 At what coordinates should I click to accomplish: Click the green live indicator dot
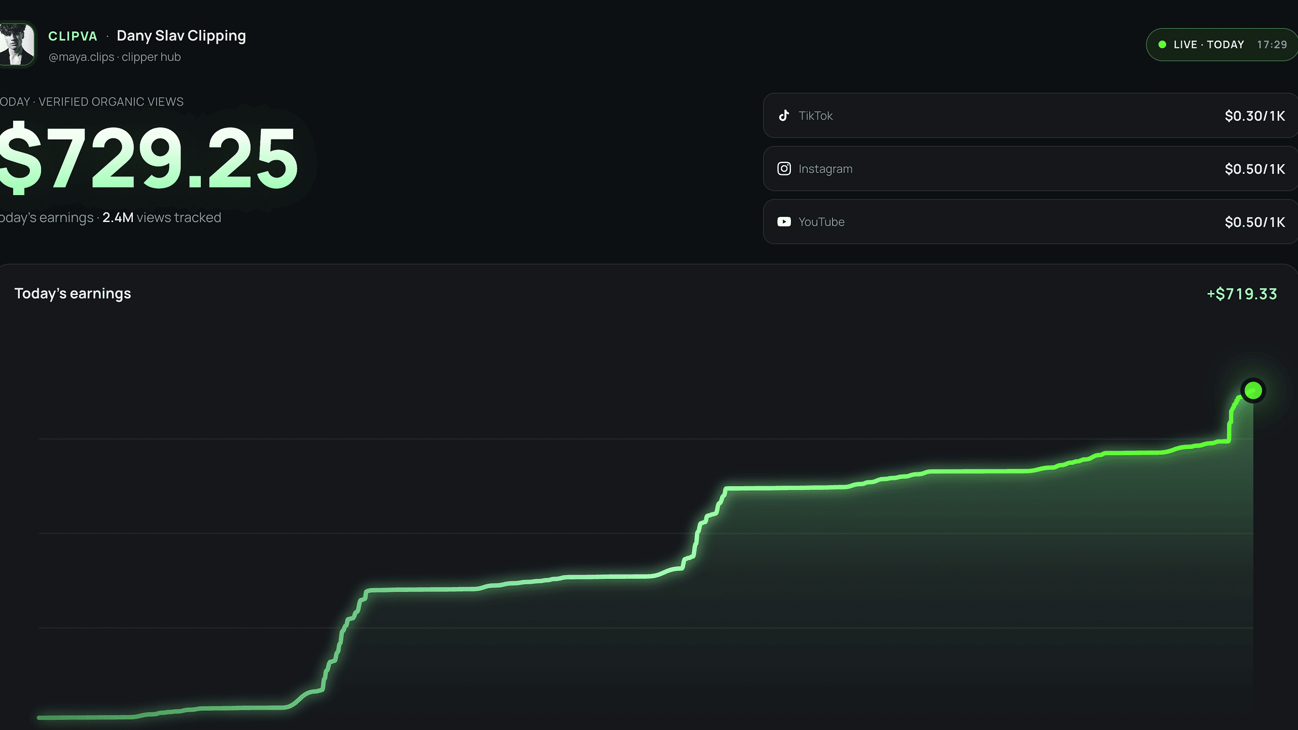[1162, 45]
